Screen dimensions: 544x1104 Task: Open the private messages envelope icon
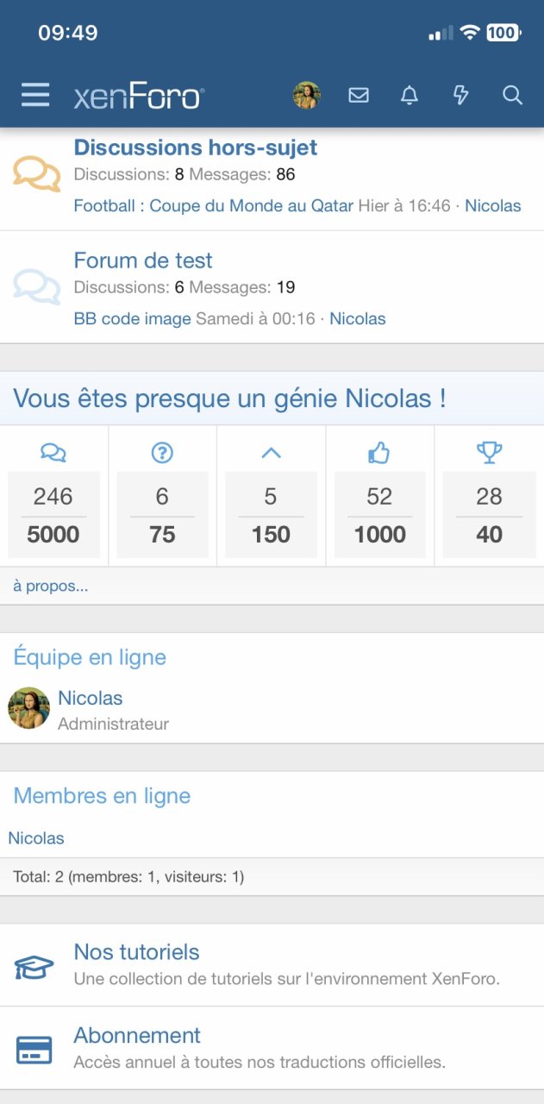[x=359, y=96]
